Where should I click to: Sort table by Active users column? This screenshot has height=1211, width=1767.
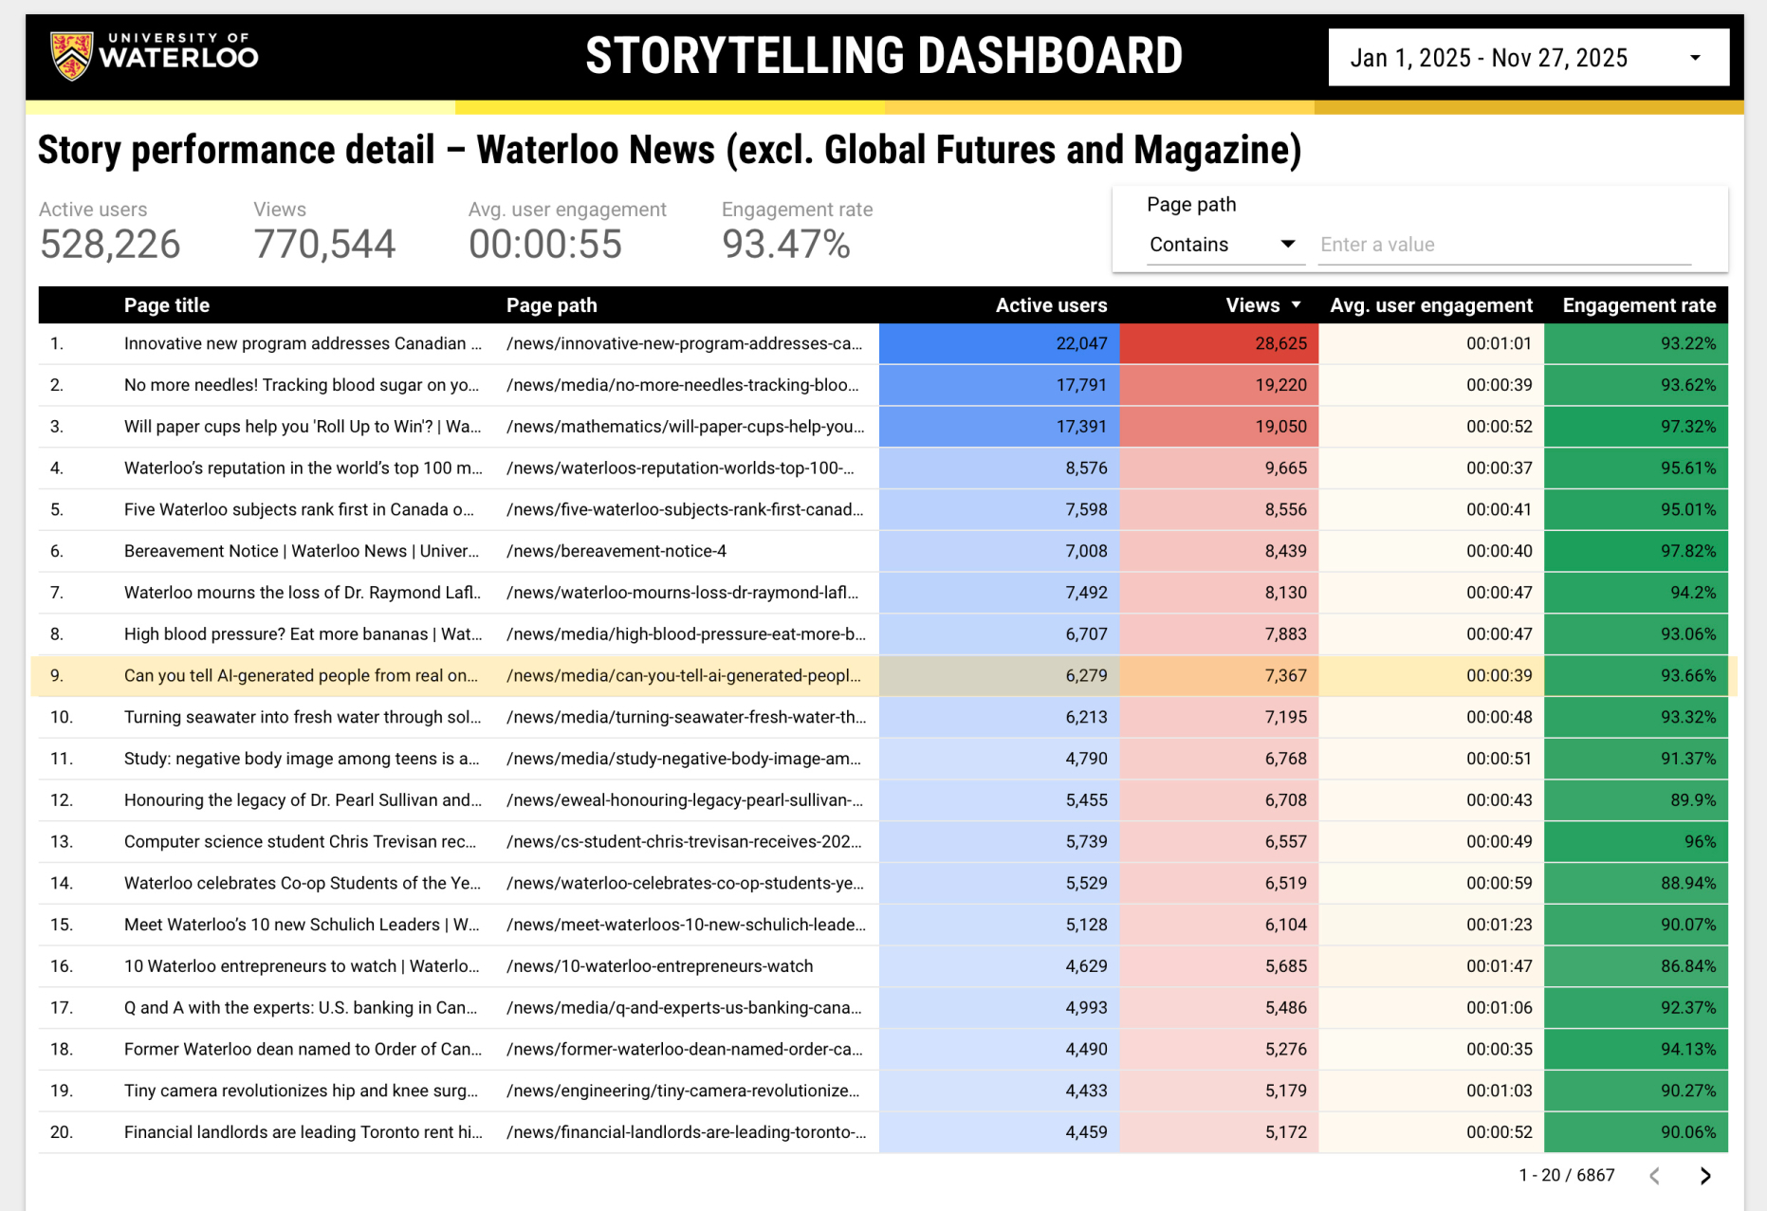click(x=1051, y=305)
